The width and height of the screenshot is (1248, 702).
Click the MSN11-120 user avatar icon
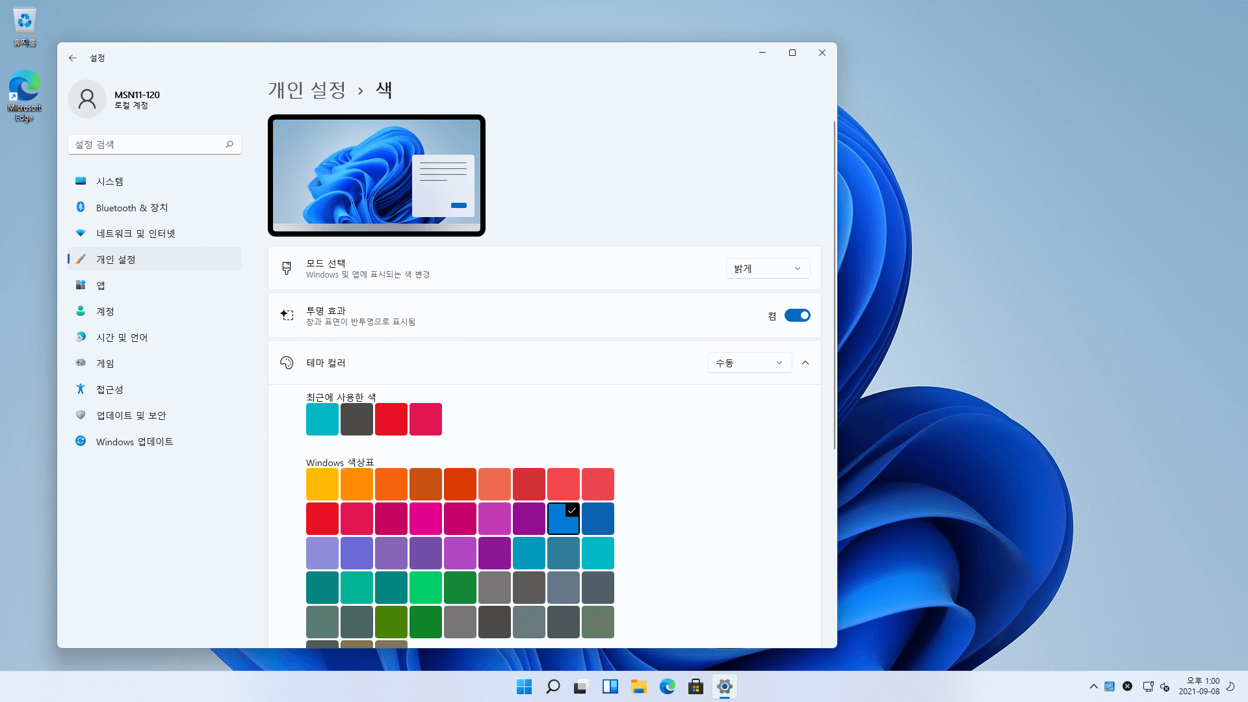87,99
